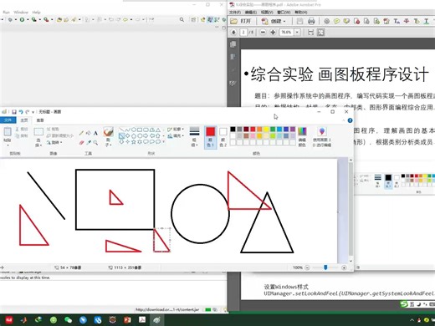Choose the five-point Star shape in Paint
Screen dimensions: 435x326
(x=134, y=142)
